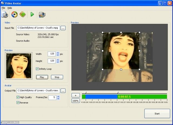173x125 pixels.
Task: Click the media player toolbar icon
Action: pyautogui.click(x=14, y=14)
